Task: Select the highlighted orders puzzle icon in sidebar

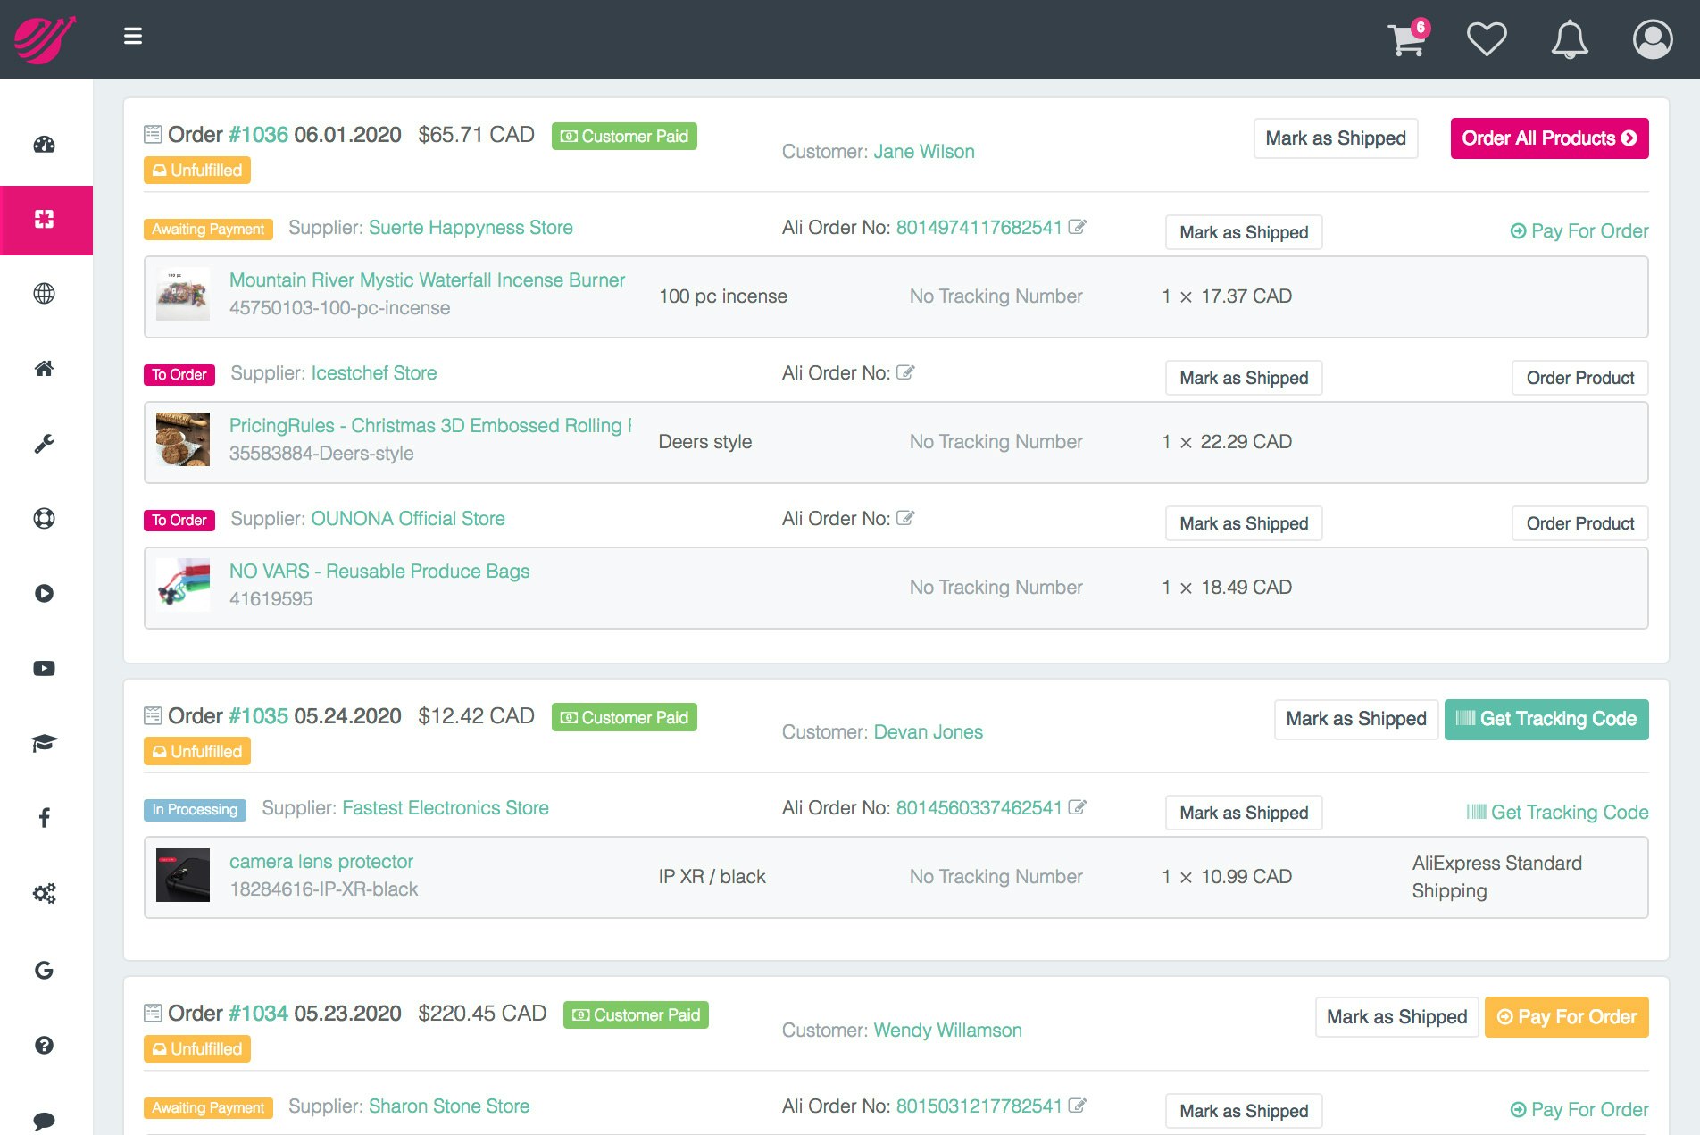Action: pyautogui.click(x=46, y=220)
